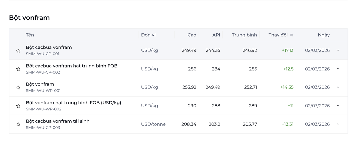Viewport: 355px width, 143px height.
Task: Open Bột vonfram hạt trung bình FOB (USD/kg)
Action: click(73, 103)
